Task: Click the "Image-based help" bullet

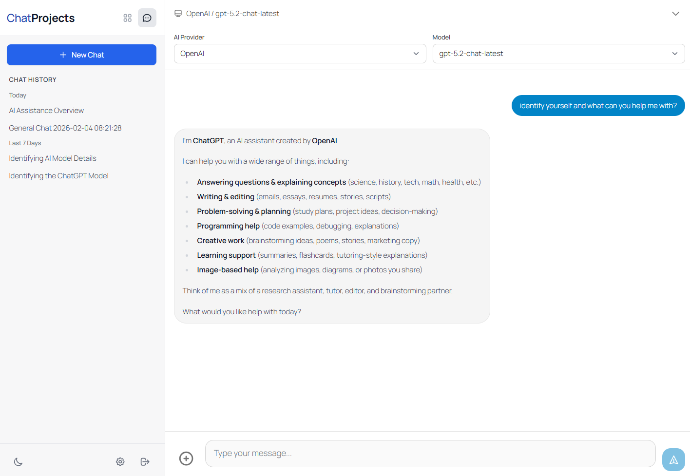Action: [309, 270]
